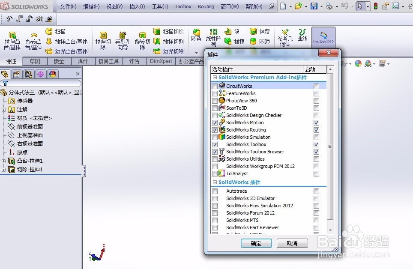Image resolution: width=413 pixels, height=269 pixels.
Task: Click the 确定 OK button
Action: point(256,243)
